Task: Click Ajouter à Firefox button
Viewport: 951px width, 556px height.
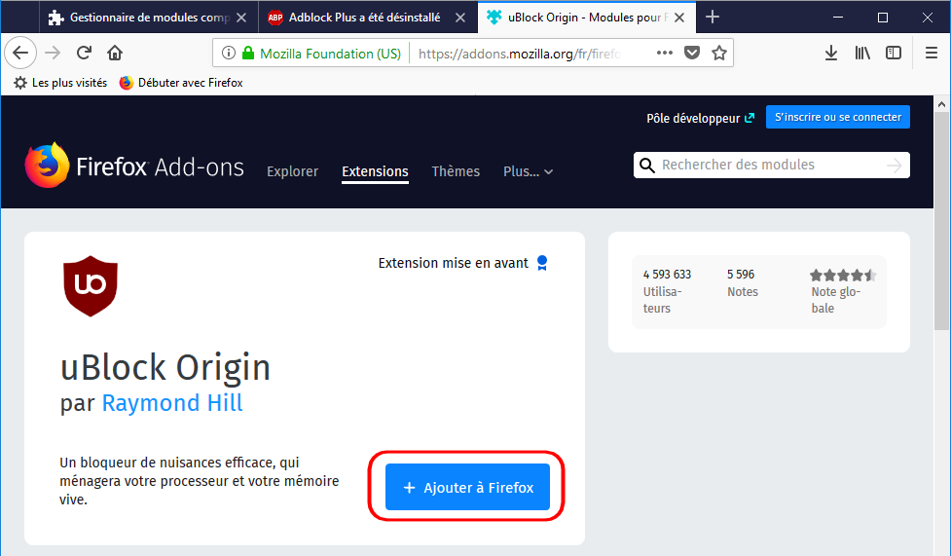Action: [x=467, y=487]
